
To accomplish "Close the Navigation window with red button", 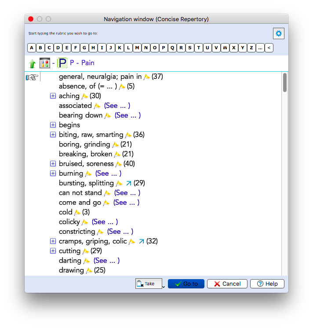I will [31, 19].
